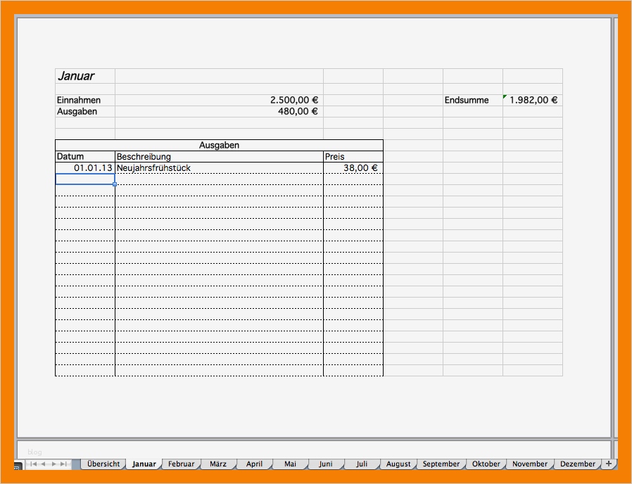Select the Dezember sheet tab
This screenshot has height=484, width=632.
577,464
